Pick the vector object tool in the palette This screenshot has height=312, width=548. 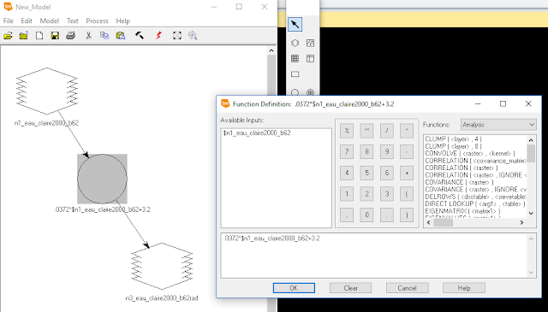click(x=310, y=43)
